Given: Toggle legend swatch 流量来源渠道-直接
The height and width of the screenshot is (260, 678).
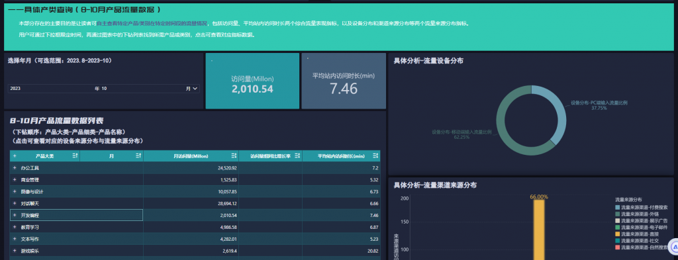Looking at the screenshot, I should [x=618, y=234].
